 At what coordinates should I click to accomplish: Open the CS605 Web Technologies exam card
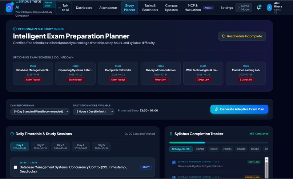coord(203,73)
